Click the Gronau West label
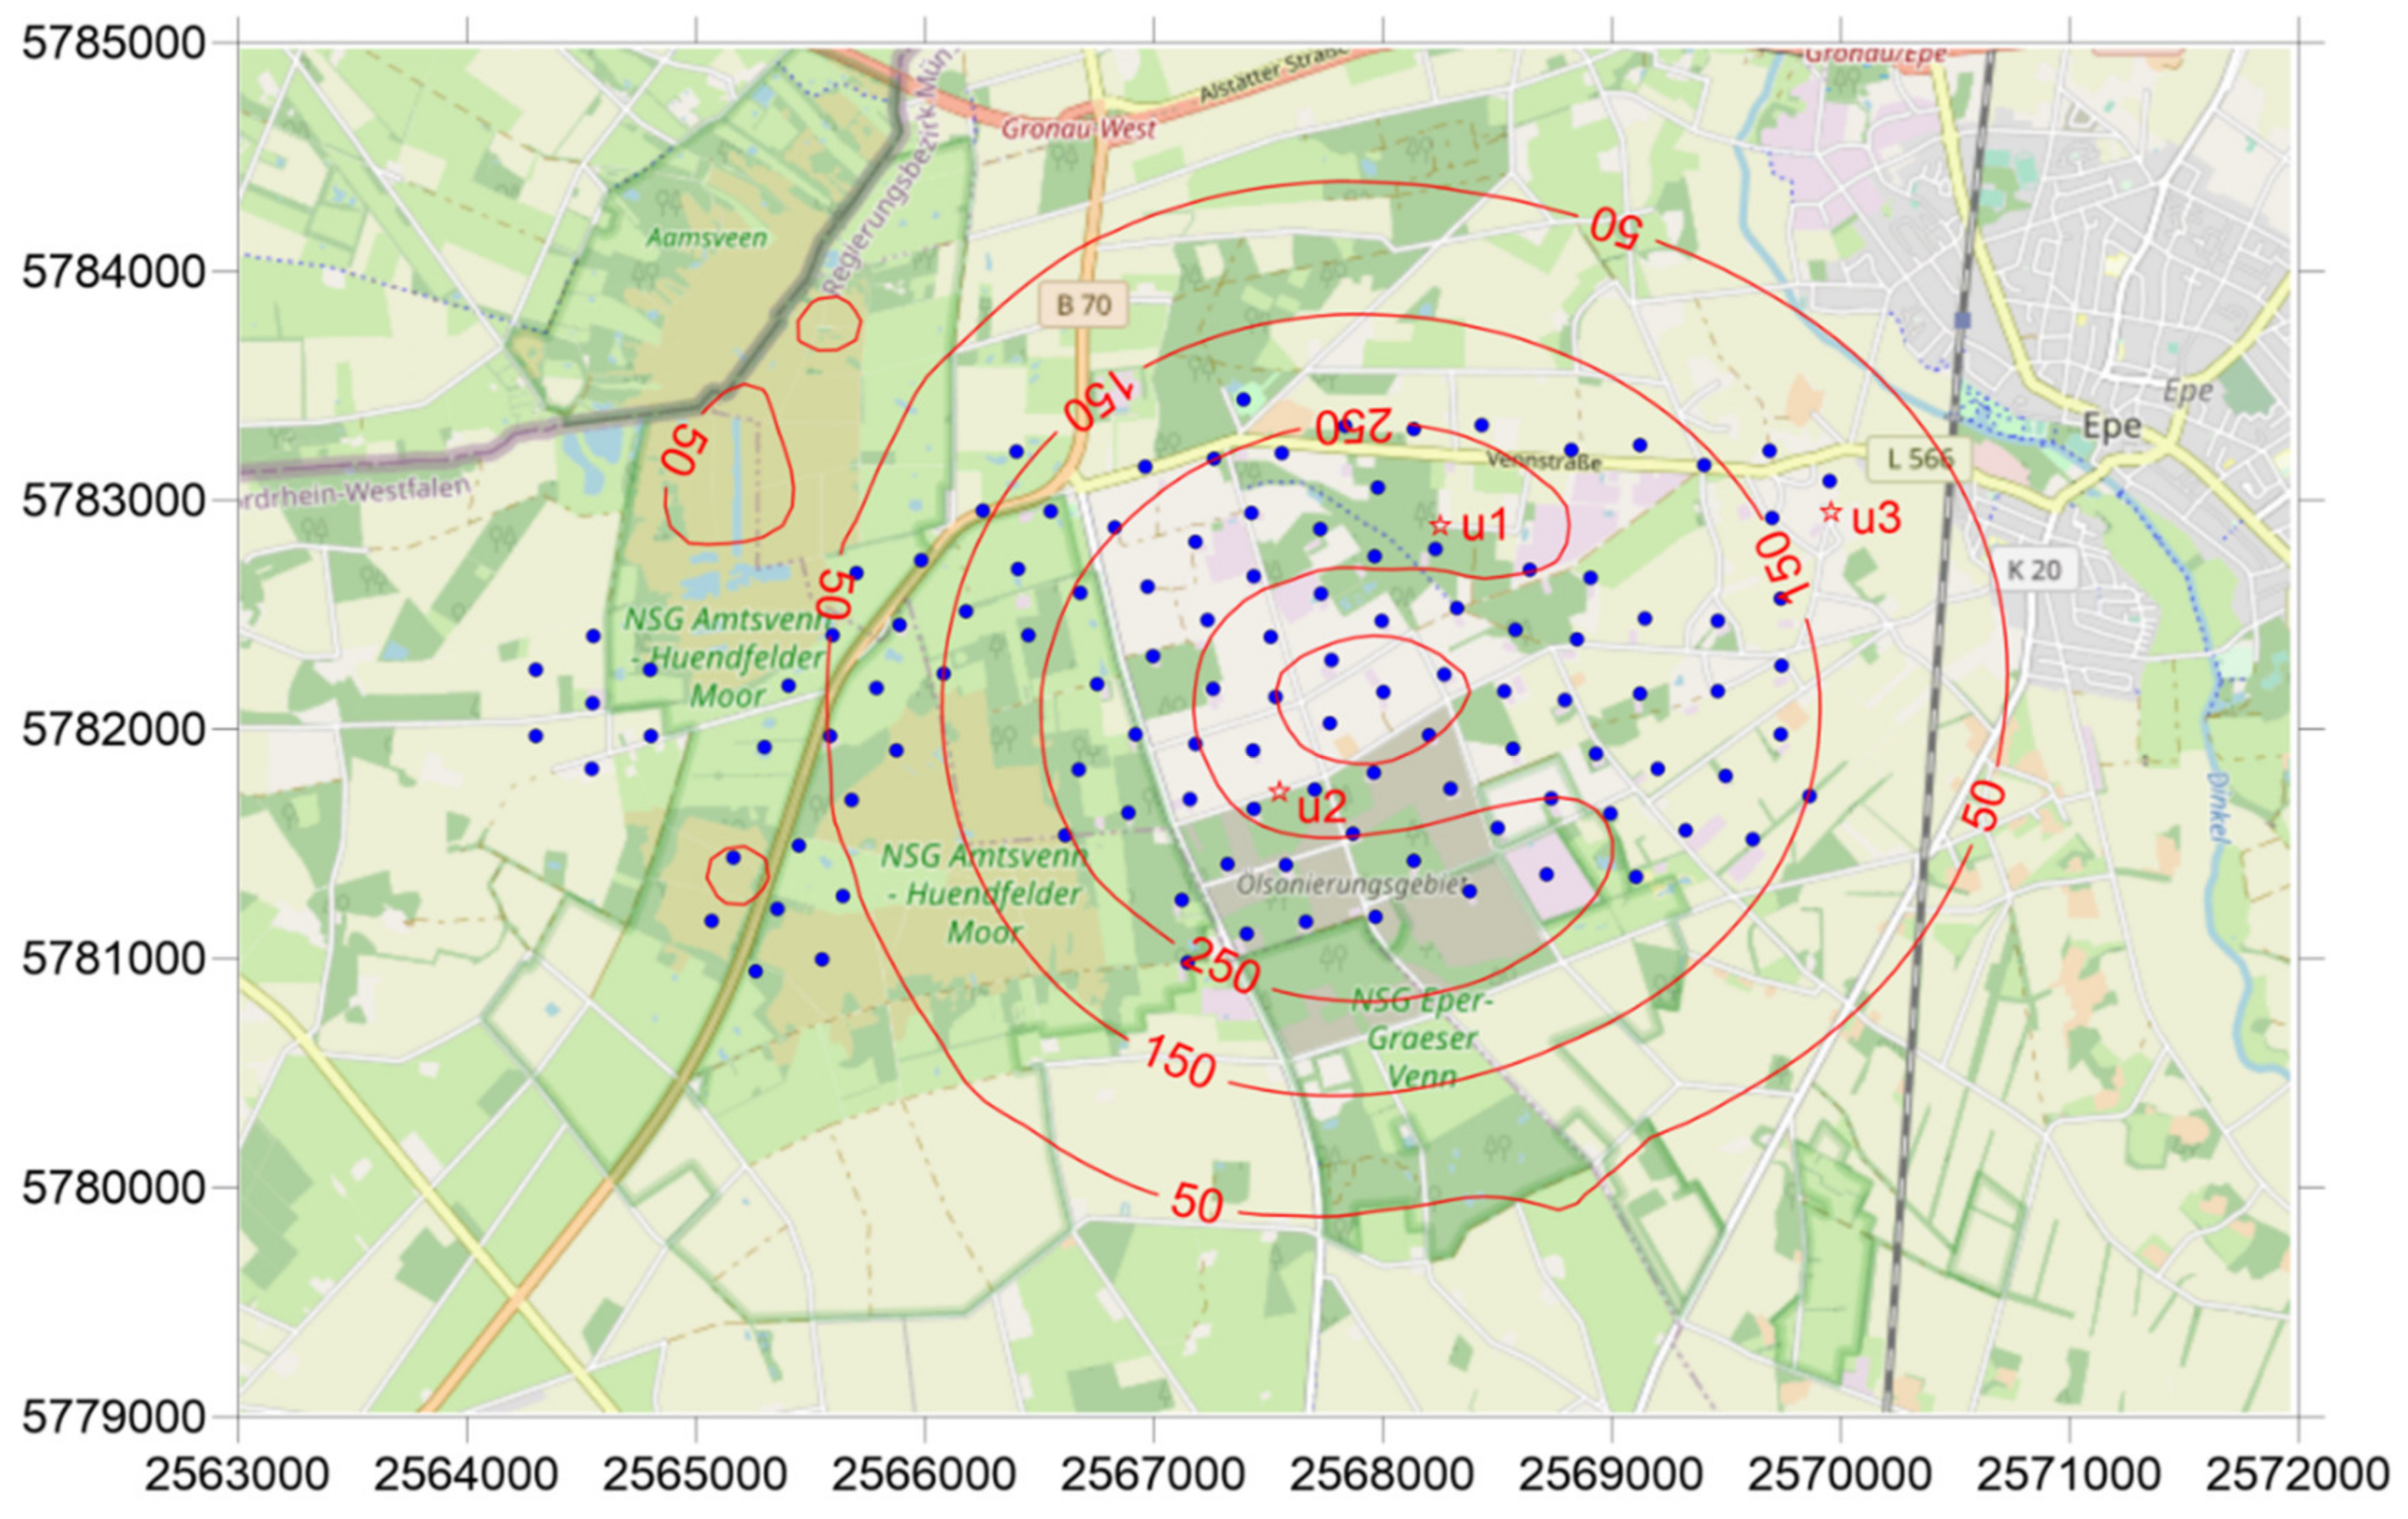This screenshot has width=2408, height=1519. [x=1078, y=129]
